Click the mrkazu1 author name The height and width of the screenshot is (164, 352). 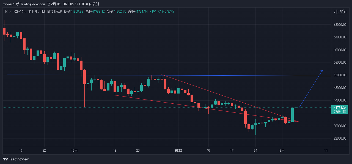[9, 4]
